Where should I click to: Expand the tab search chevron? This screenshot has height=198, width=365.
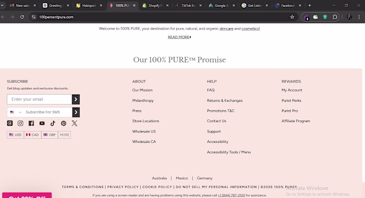tap(2, 5)
